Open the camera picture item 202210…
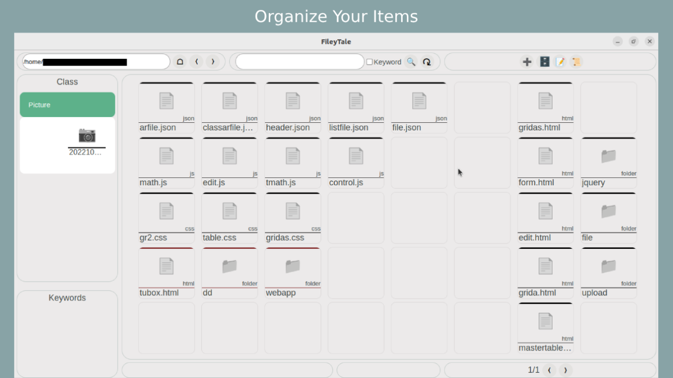Screen dimensions: 673x378 coord(87,141)
